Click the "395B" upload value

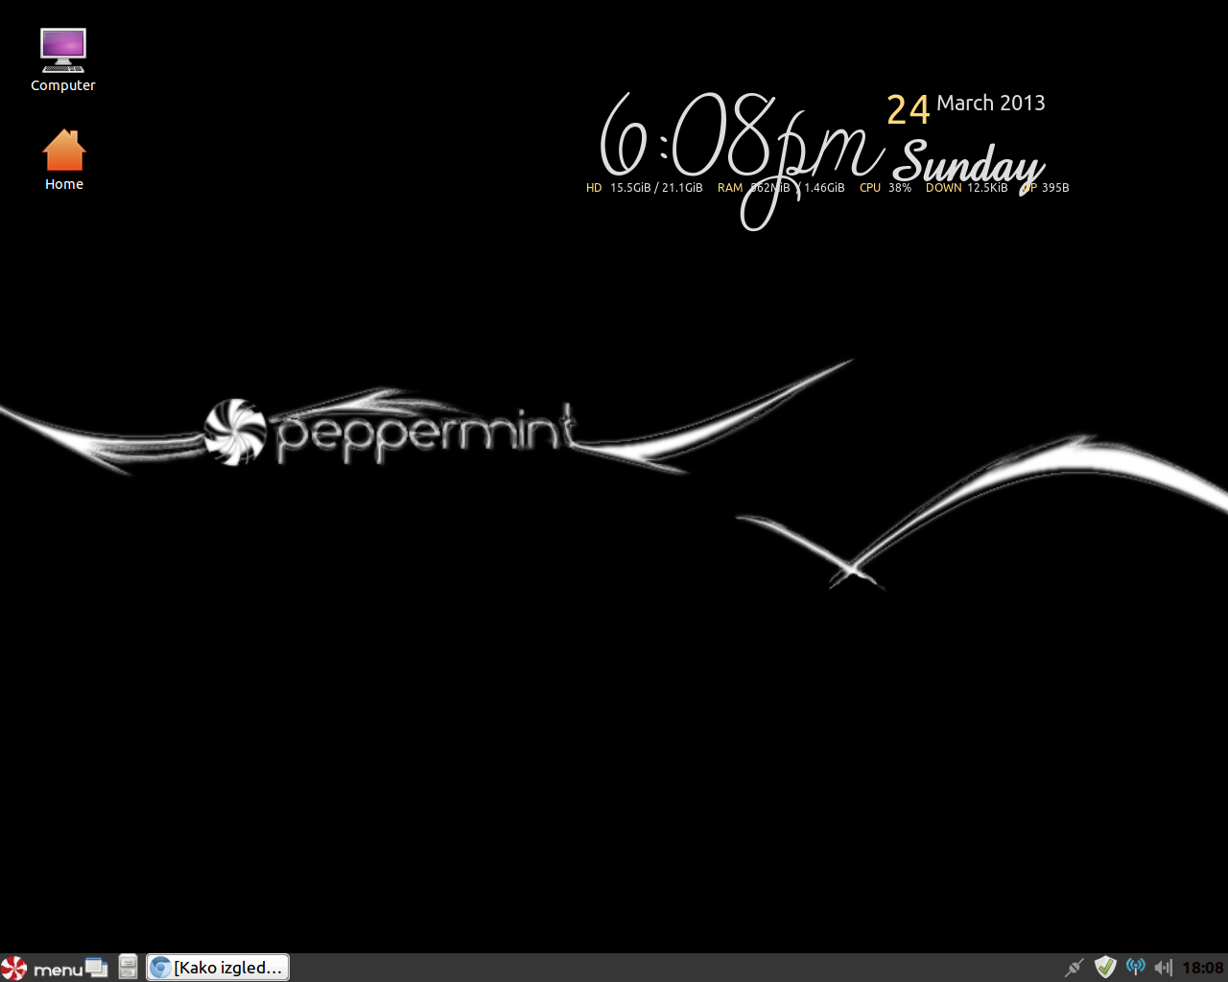coord(1055,188)
